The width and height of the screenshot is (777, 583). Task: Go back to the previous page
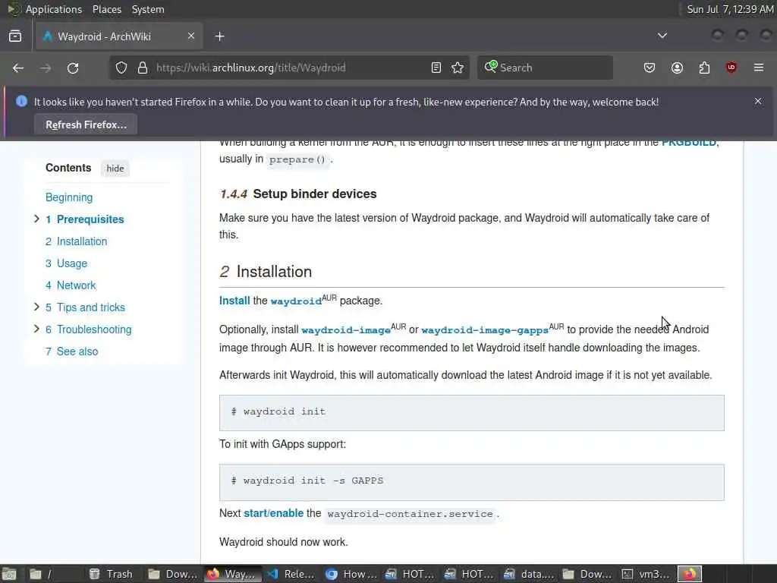click(18, 68)
